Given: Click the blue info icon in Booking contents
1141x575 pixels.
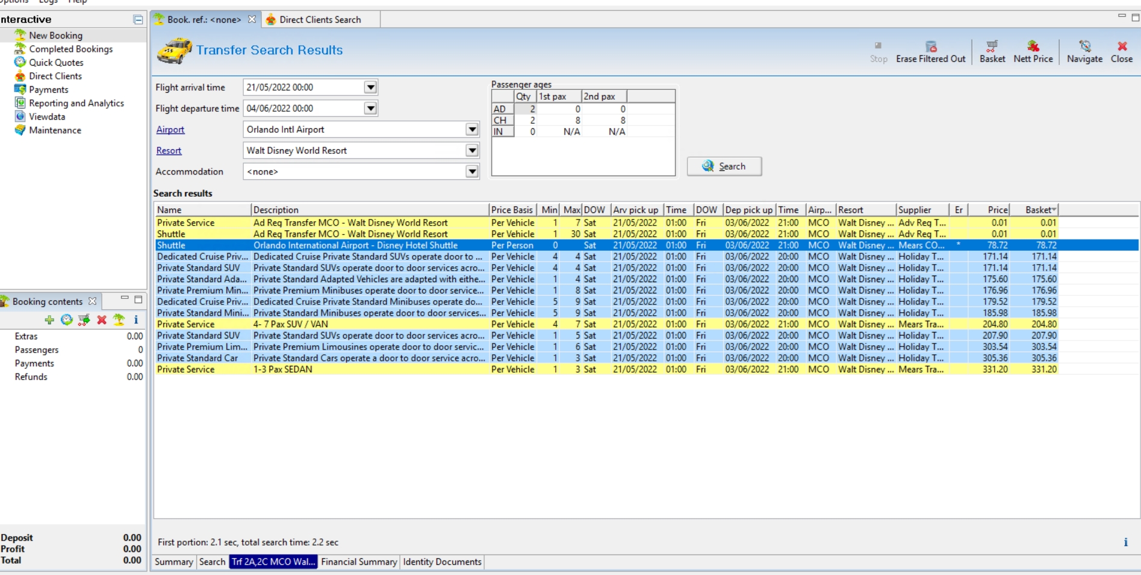Looking at the screenshot, I should (x=136, y=320).
